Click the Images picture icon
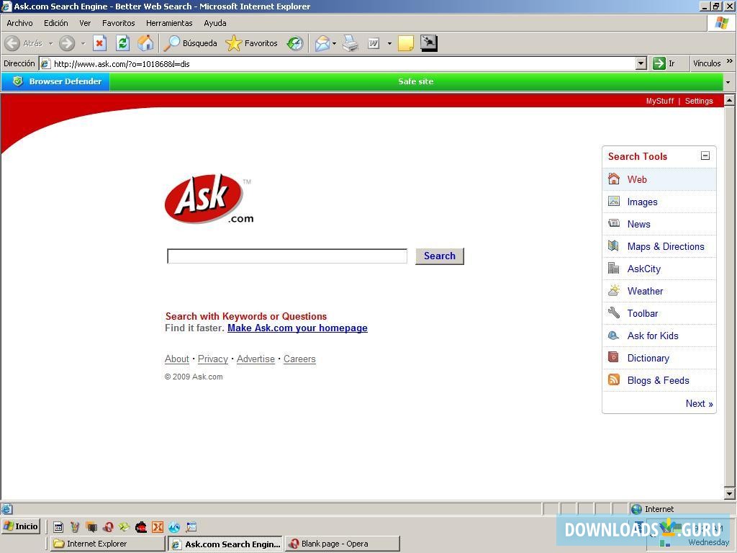Viewport: 737px width, 553px height. tap(614, 202)
